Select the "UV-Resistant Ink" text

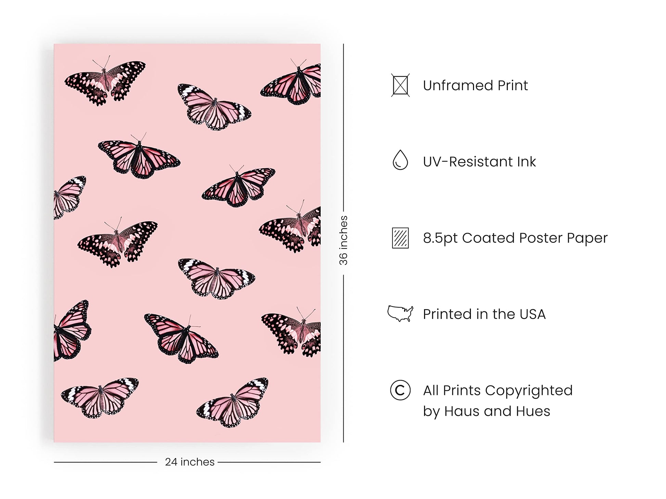tap(479, 162)
